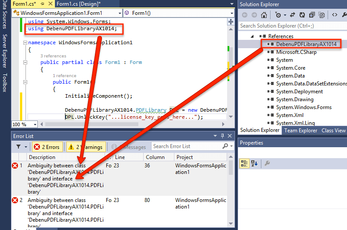Click the Show All Files icon
The width and height of the screenshot is (347, 230).
coord(322,15)
